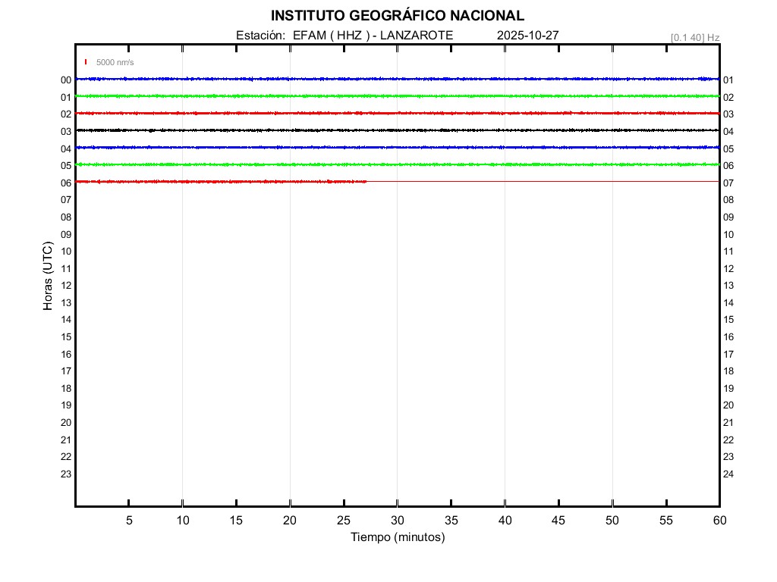Screen dimensions: 777x582
Task: Click the 30-minute tick label on the time axis
Action: coord(397,521)
